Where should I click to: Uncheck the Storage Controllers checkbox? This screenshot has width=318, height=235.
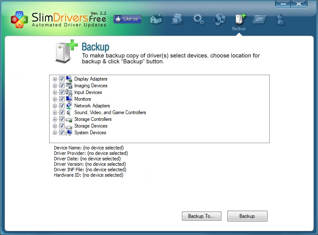point(62,119)
